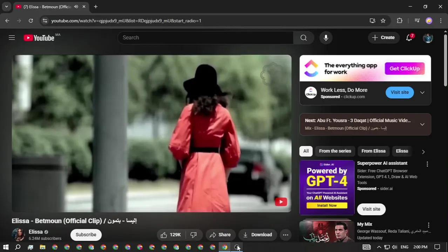The height and width of the screenshot is (252, 448).
Task: Submit search with magnifier button
Action: pyautogui.click(x=304, y=37)
